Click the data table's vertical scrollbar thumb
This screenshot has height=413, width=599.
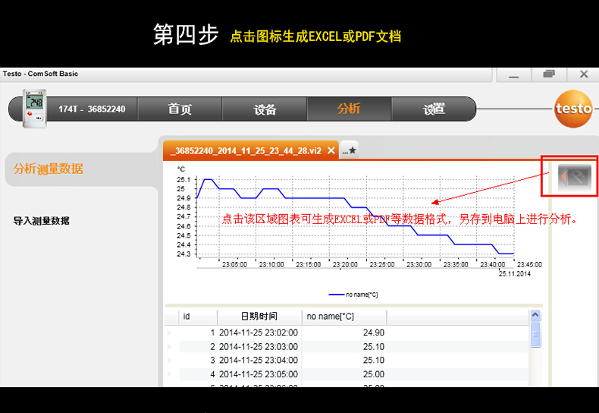[x=535, y=334]
